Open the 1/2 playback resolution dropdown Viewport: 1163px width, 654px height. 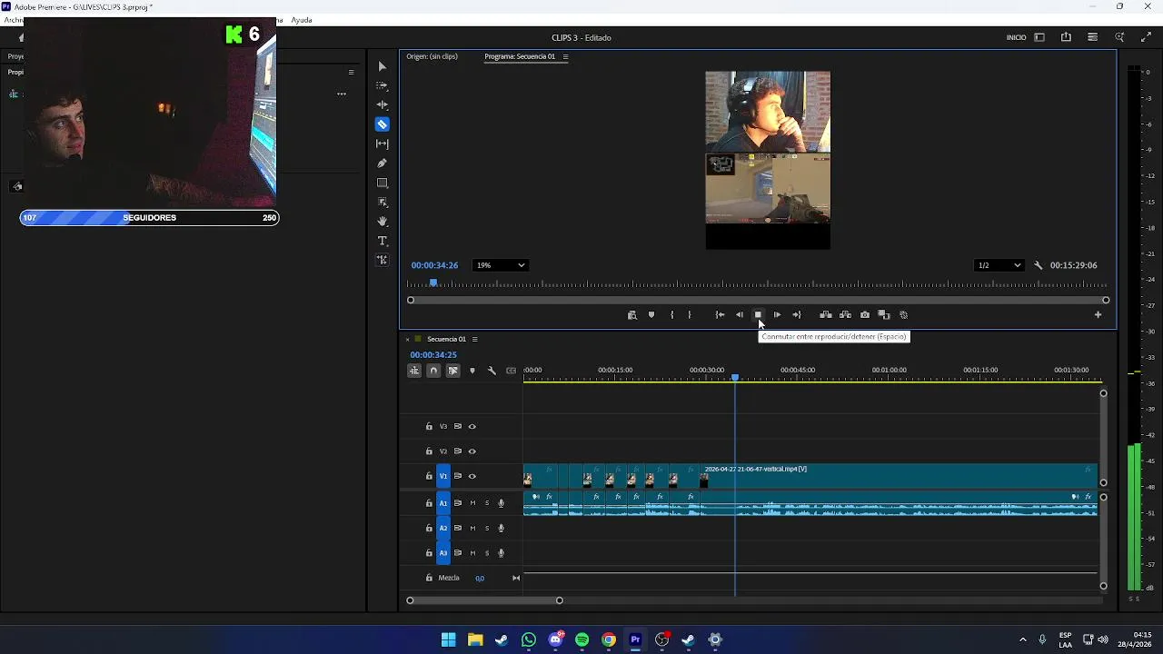point(998,265)
